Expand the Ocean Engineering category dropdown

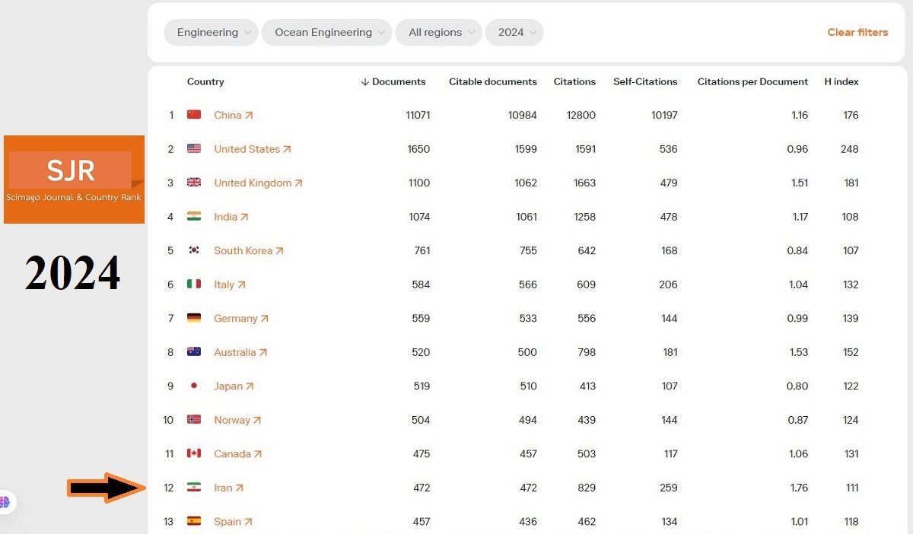pos(326,33)
